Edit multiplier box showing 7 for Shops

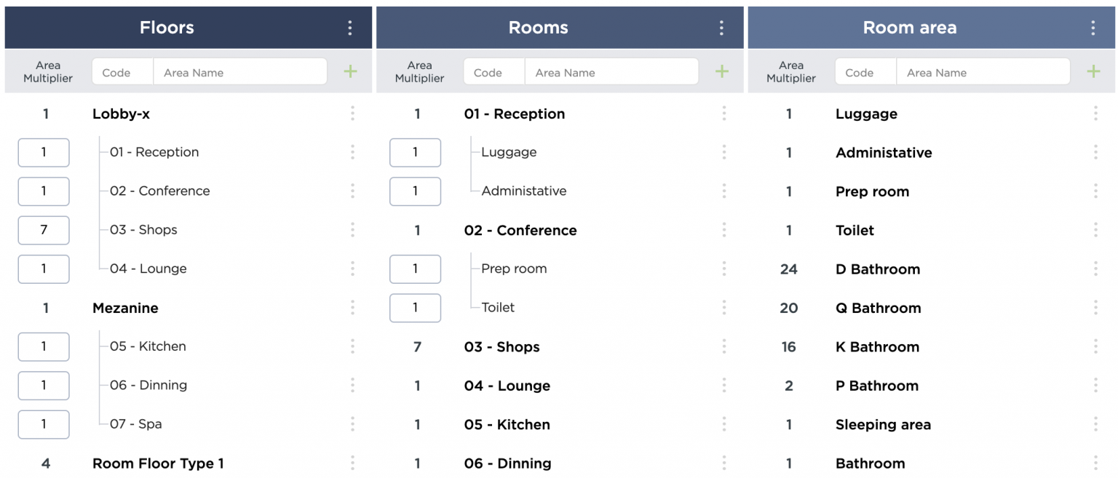(44, 230)
